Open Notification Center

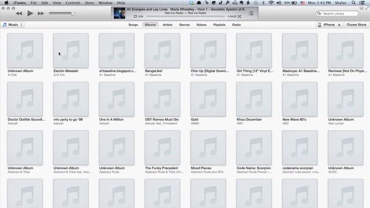[x=362, y=3]
